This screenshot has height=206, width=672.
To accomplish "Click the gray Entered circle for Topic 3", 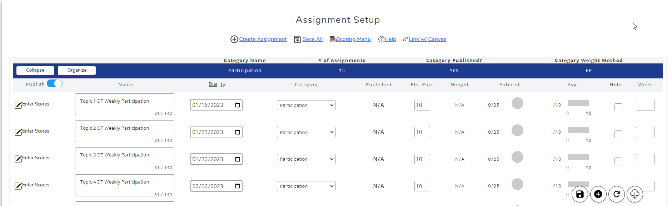I will (x=517, y=157).
